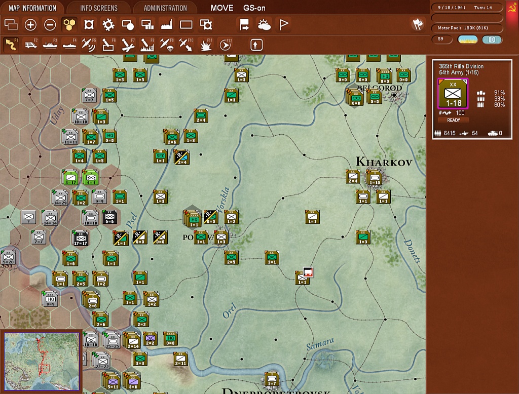Select F6 Bomb unit mode
This screenshot has width=519, height=394.
pos(108,45)
